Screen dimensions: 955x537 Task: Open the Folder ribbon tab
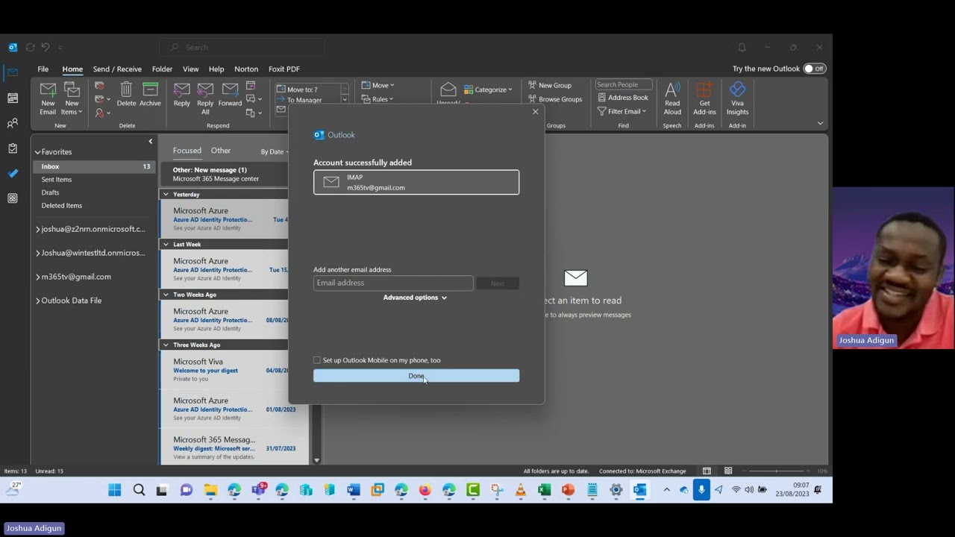pos(162,69)
